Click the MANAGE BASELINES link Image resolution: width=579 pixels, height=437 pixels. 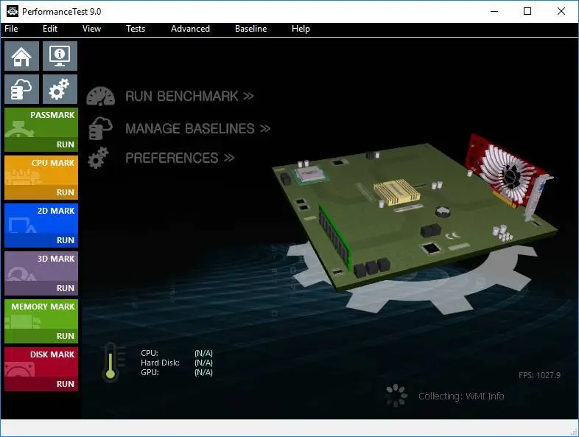pyautogui.click(x=197, y=128)
